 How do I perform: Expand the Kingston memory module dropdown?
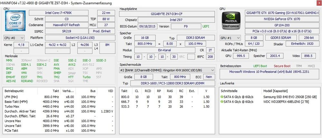[x=167, y=70]
